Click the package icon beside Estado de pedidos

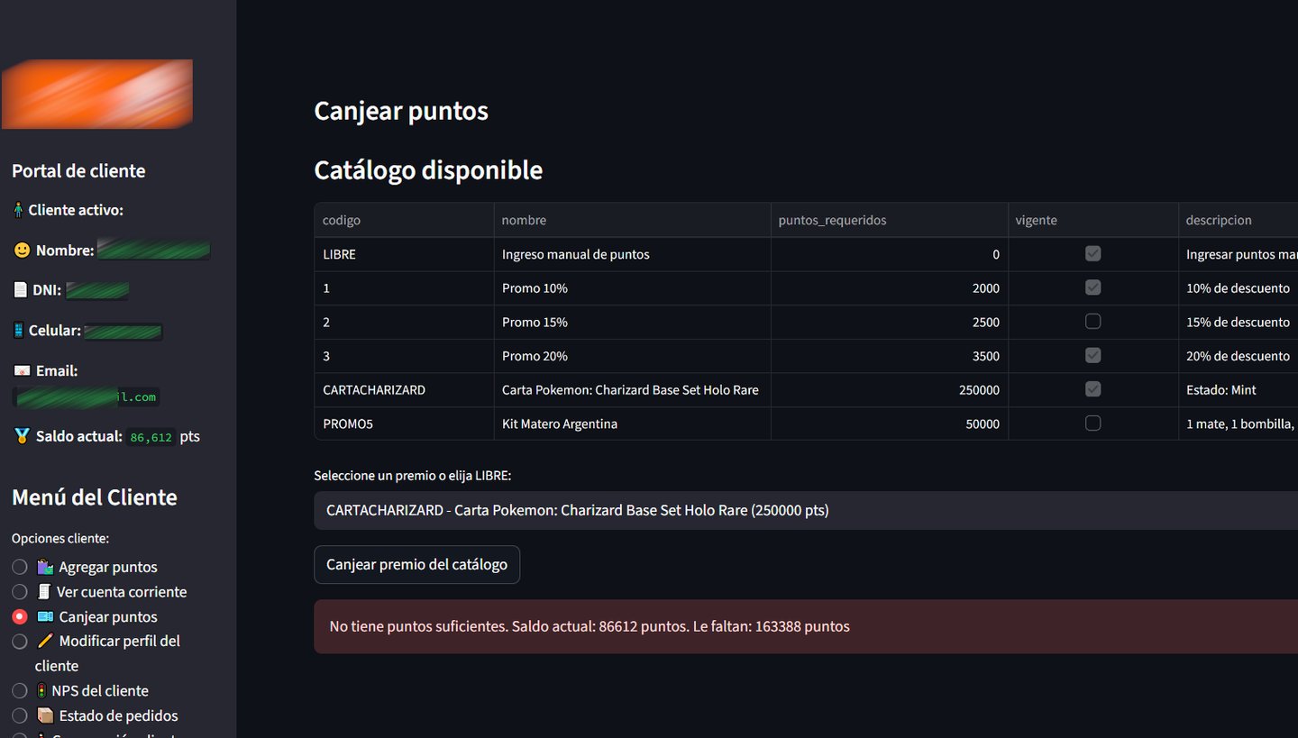click(x=45, y=715)
